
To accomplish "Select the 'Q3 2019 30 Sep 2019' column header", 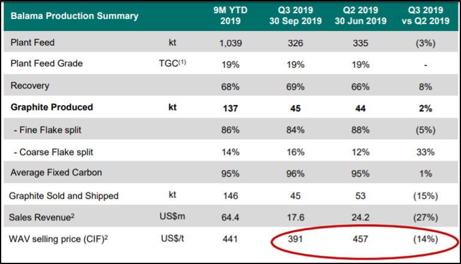I will [x=296, y=16].
